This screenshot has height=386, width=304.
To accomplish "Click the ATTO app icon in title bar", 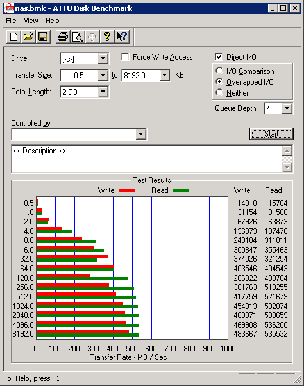I will tap(10, 8).
